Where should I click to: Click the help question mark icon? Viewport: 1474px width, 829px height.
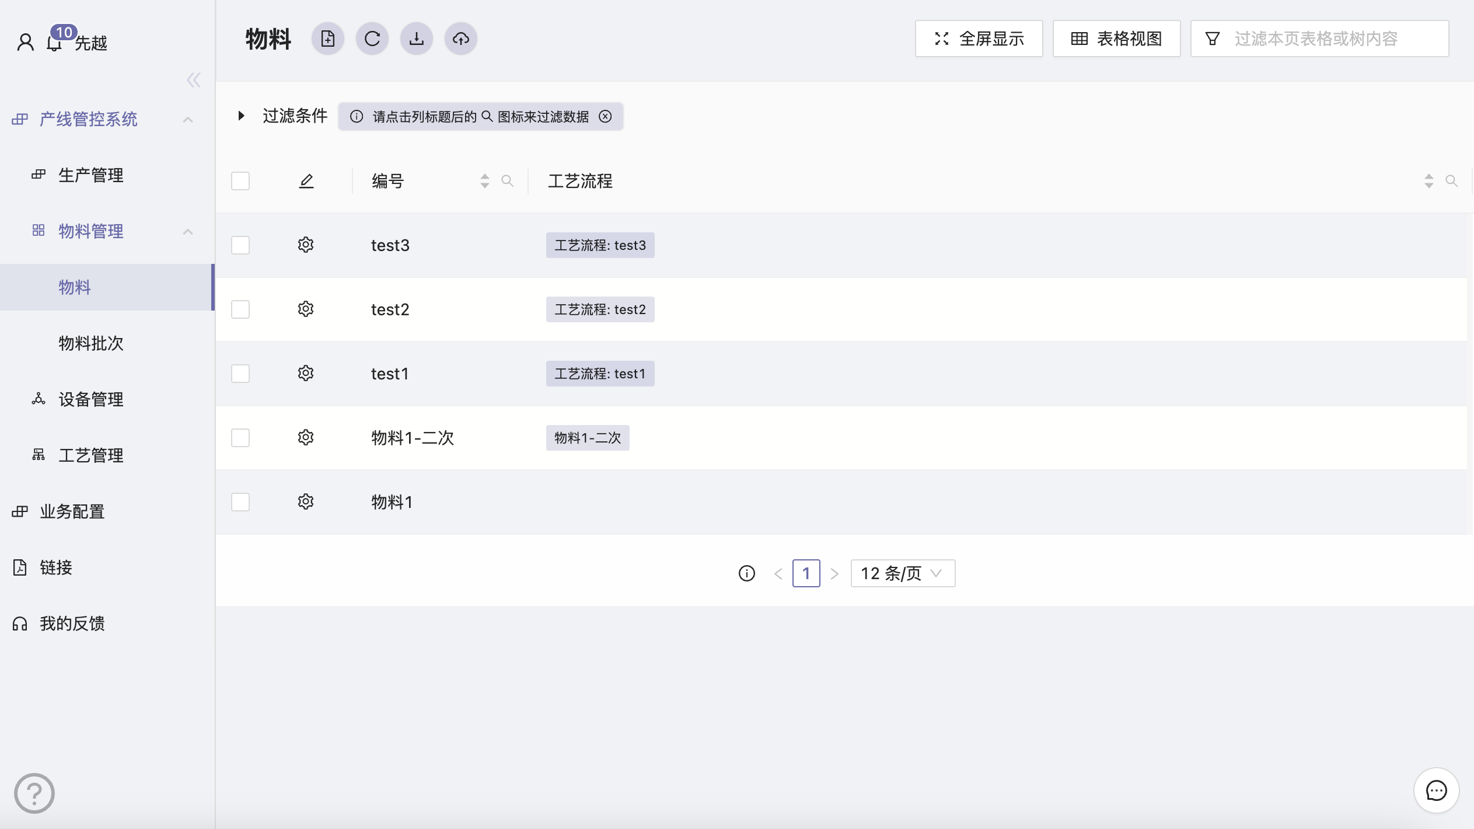pos(34,793)
